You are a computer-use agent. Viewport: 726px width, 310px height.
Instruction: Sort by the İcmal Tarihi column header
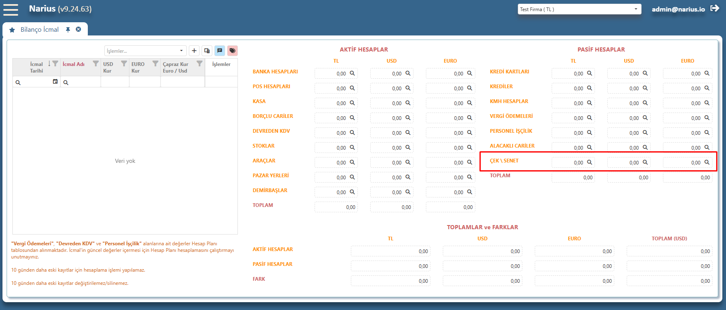[36, 68]
